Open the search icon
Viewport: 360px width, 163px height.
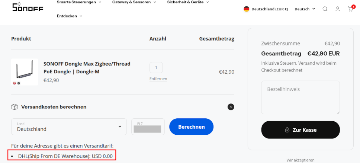click(x=325, y=9)
